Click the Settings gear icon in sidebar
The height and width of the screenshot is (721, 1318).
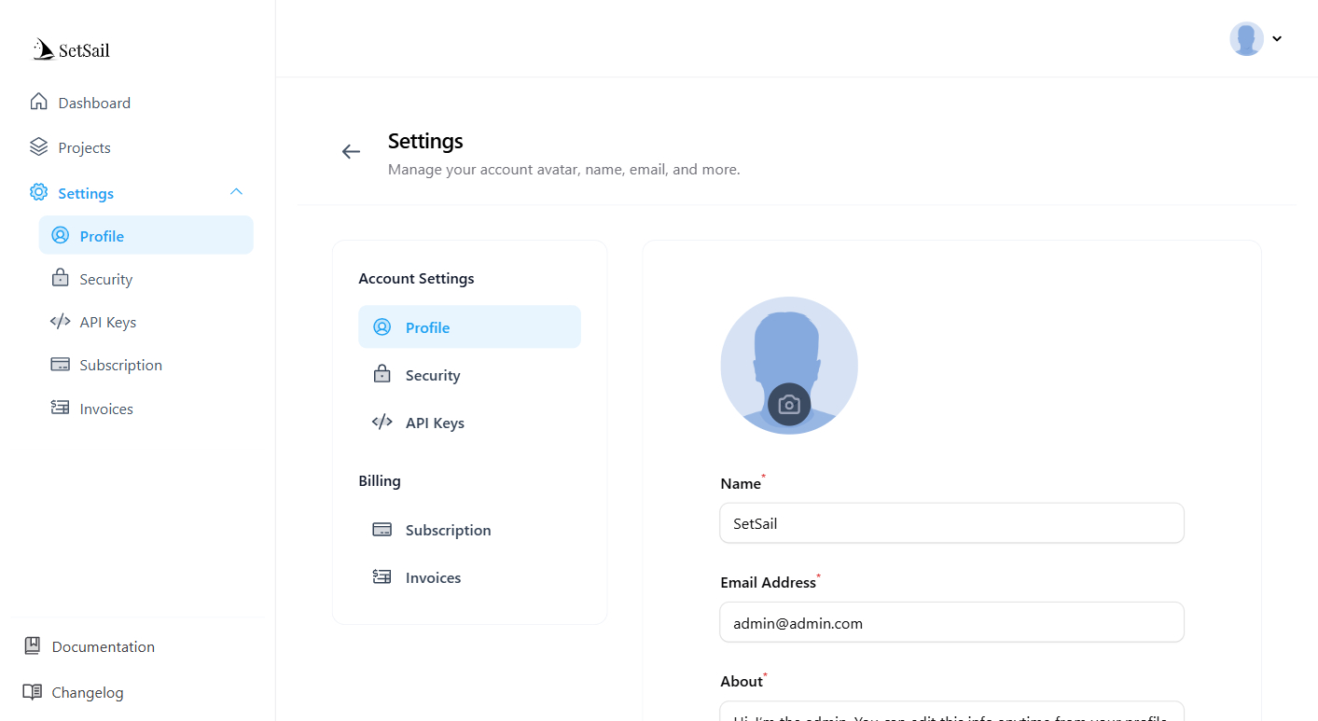[x=38, y=192]
